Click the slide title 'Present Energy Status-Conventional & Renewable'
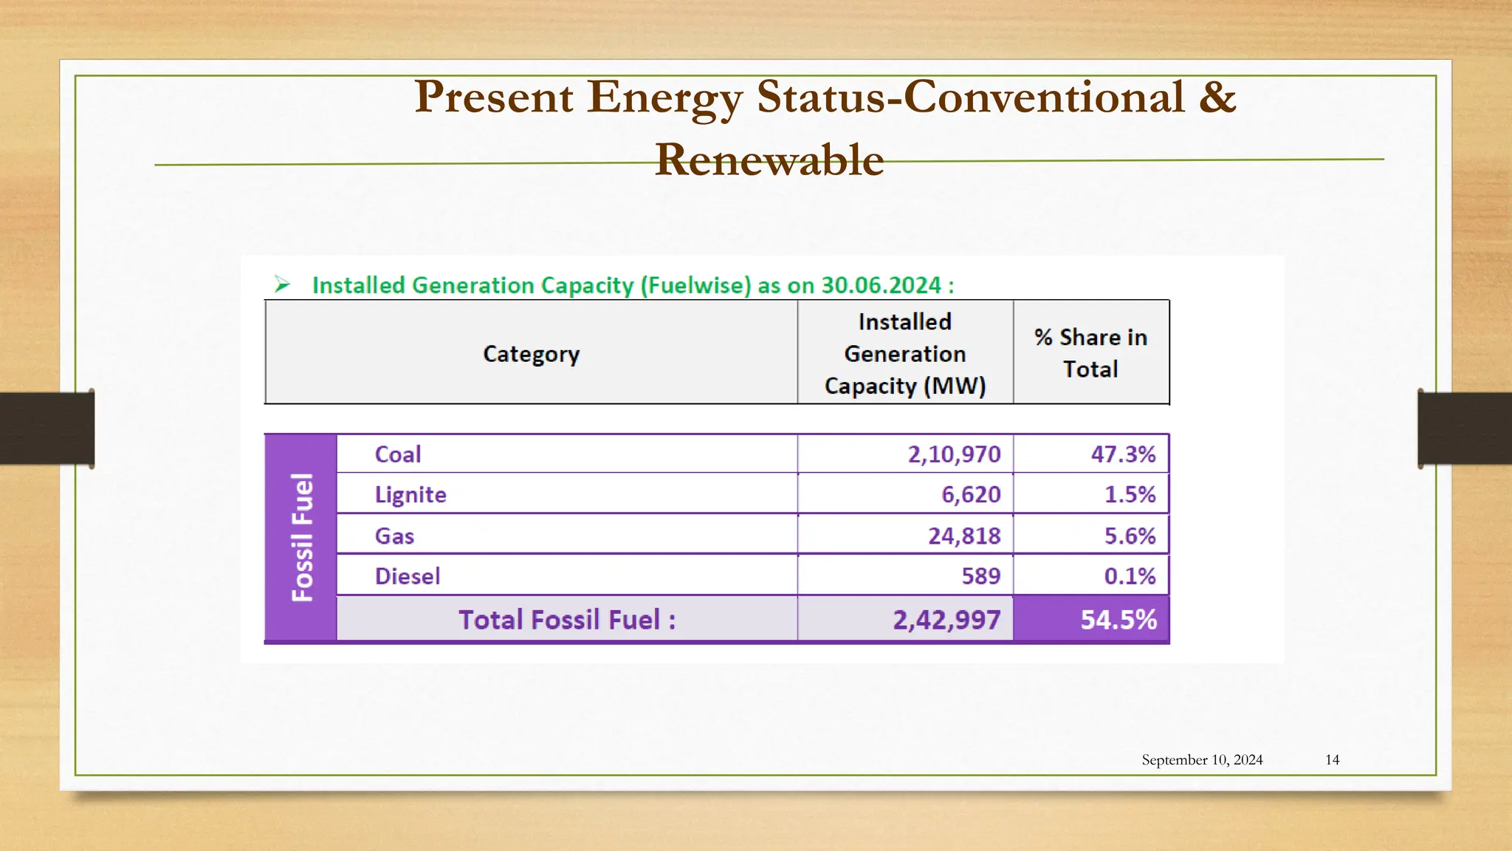This screenshot has width=1512, height=851. pos(824,127)
